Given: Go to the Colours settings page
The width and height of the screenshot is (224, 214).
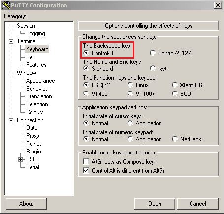Looking at the screenshot, I should (35, 112).
